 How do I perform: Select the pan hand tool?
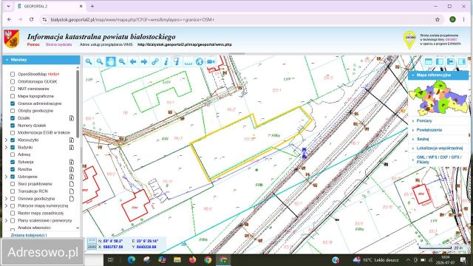click(111, 61)
